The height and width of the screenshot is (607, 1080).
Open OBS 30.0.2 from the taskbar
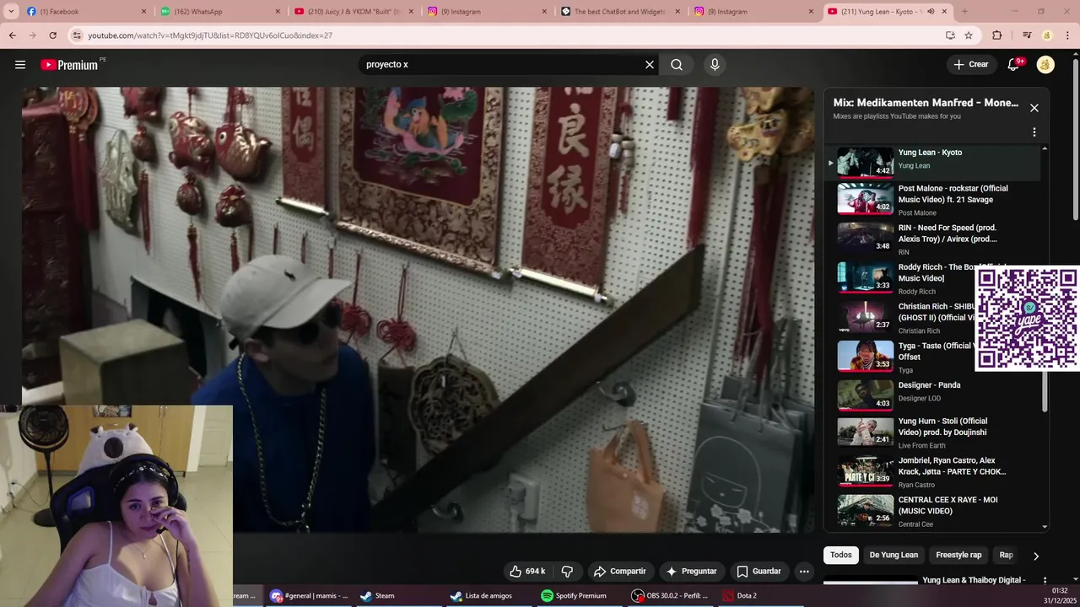click(x=670, y=596)
